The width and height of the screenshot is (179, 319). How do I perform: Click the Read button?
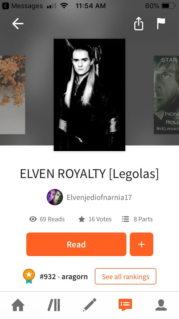pyautogui.click(x=76, y=244)
